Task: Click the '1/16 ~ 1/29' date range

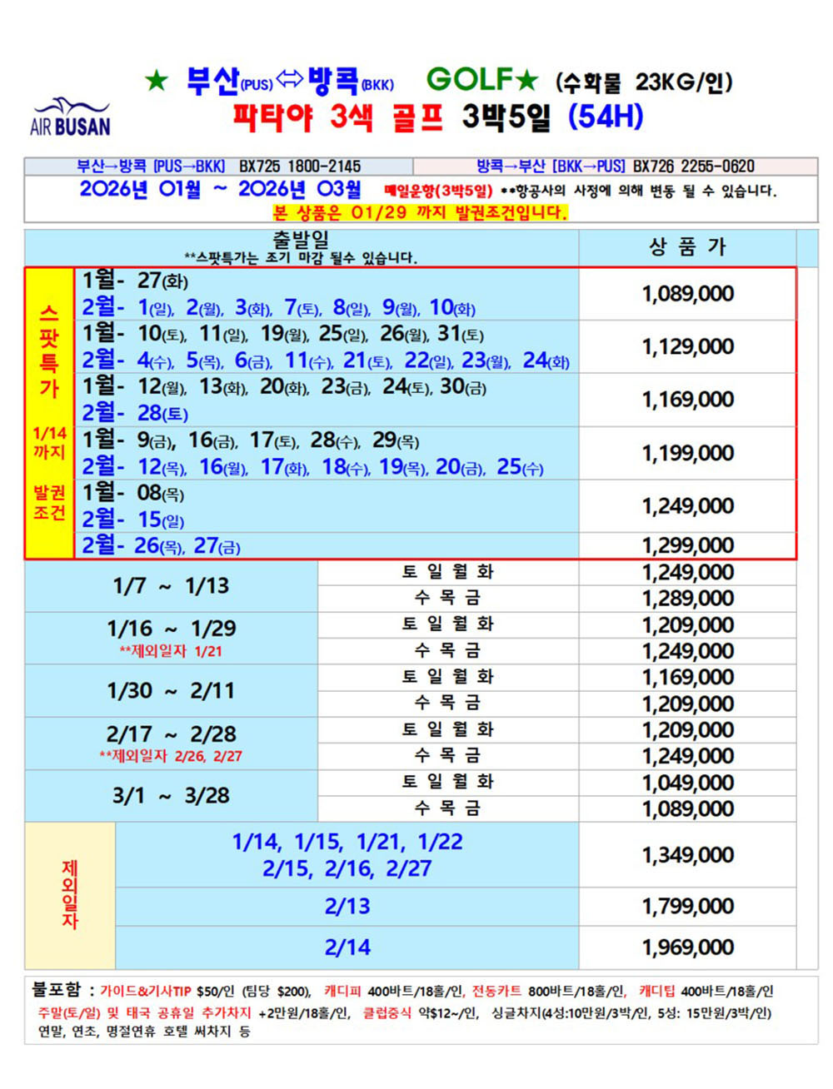Action: (172, 629)
